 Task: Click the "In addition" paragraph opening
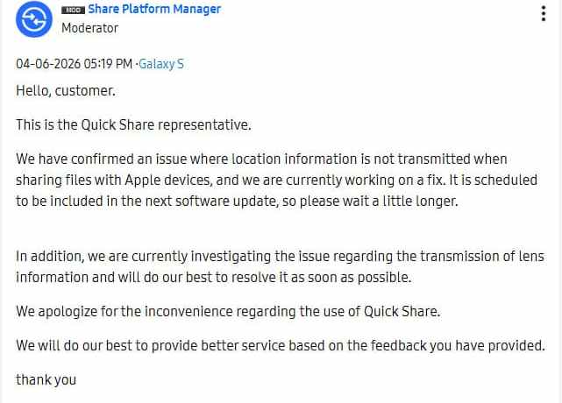click(x=46, y=256)
